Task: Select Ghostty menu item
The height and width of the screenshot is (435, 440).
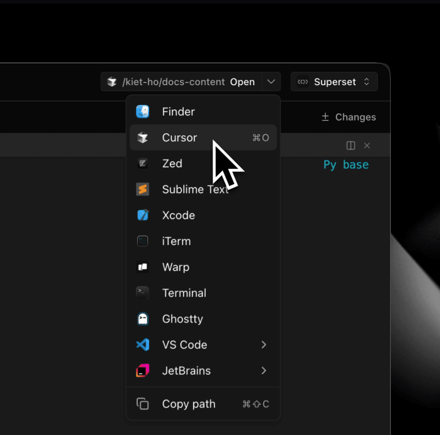Action: pyautogui.click(x=203, y=319)
